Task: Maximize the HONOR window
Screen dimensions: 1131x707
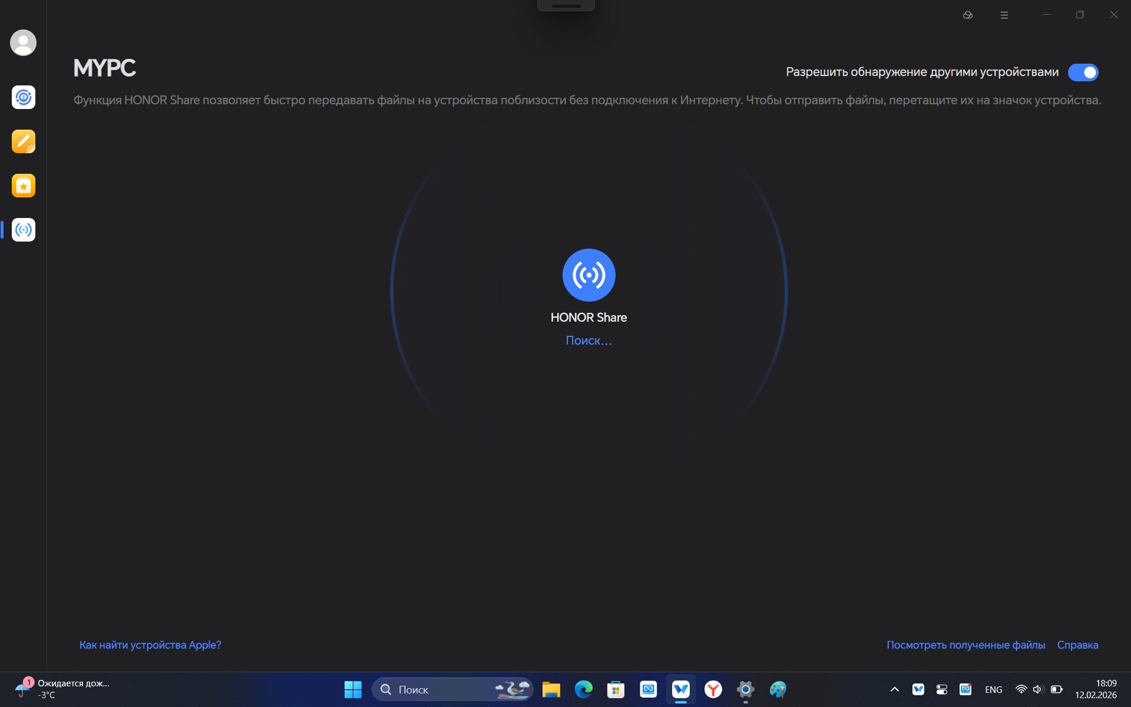Action: tap(1080, 15)
